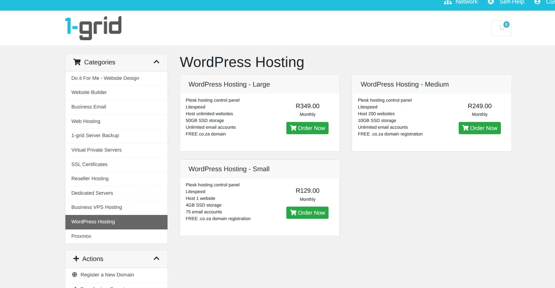
Task: Select Business Email category
Action: pyautogui.click(x=116, y=107)
